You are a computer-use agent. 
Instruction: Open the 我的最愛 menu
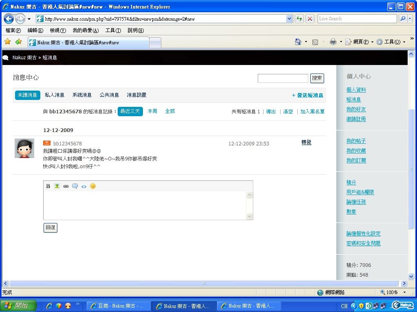click(86, 30)
